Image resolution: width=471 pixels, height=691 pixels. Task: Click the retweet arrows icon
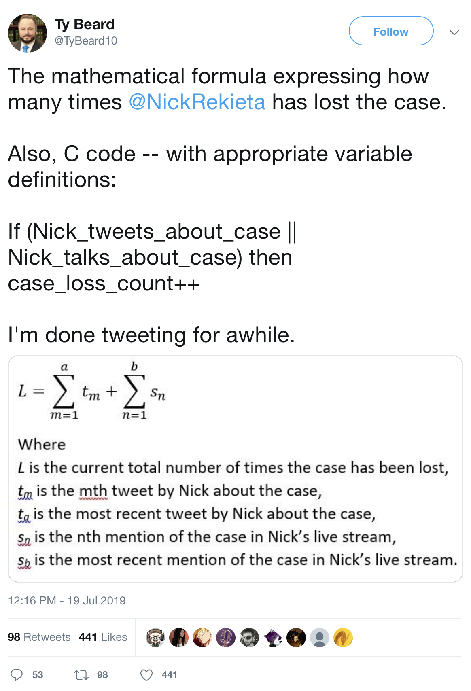point(81,674)
